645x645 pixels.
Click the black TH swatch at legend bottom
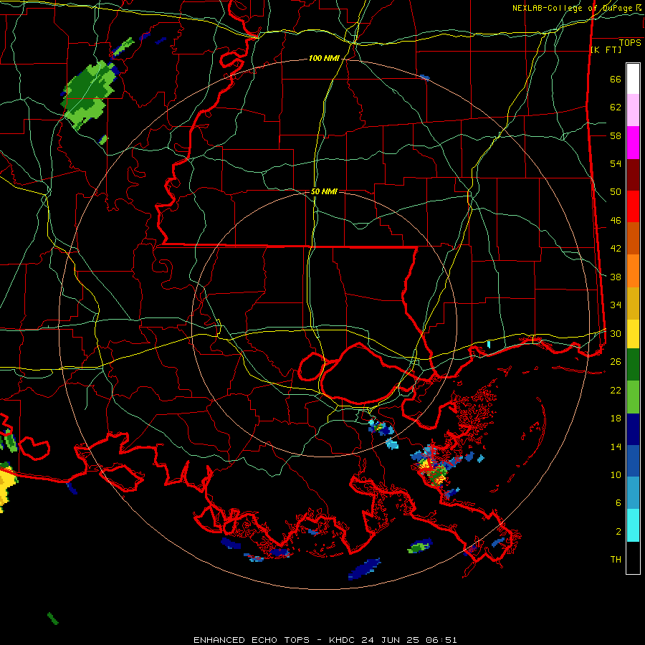633,558
